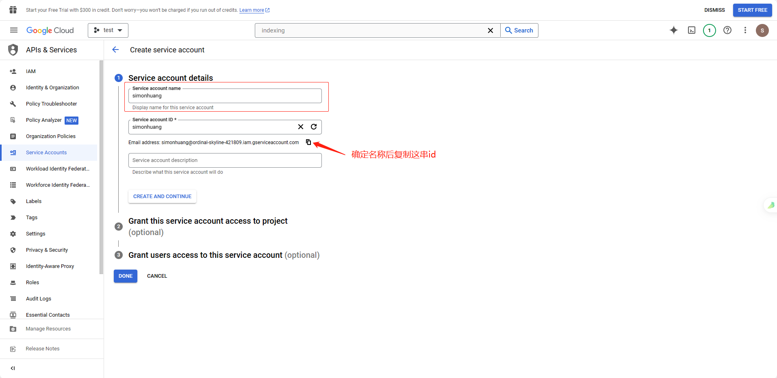Copy the service account email address
The image size is (777, 378).
click(x=308, y=142)
